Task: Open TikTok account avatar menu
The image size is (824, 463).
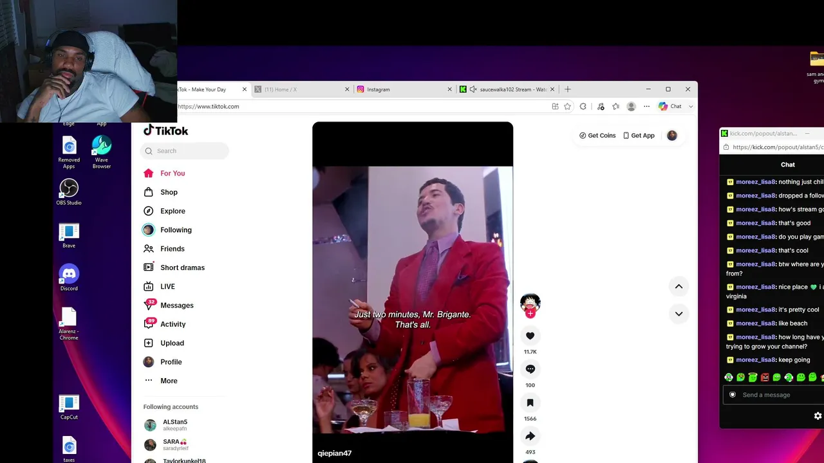Action: click(x=672, y=135)
